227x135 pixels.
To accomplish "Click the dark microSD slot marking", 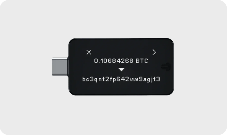I will pos(166,67).
